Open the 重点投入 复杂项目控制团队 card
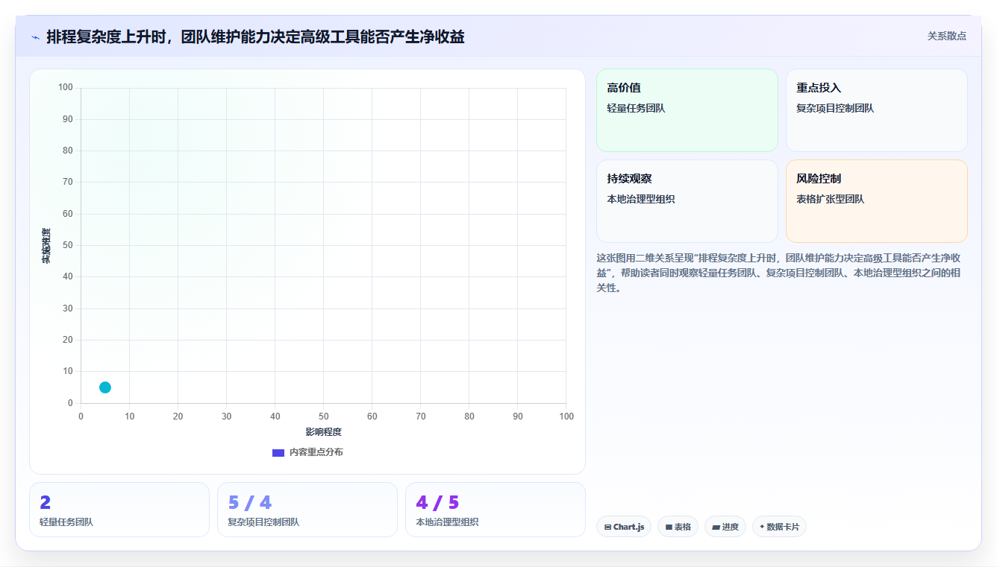The height and width of the screenshot is (567, 997). pyautogui.click(x=876, y=110)
